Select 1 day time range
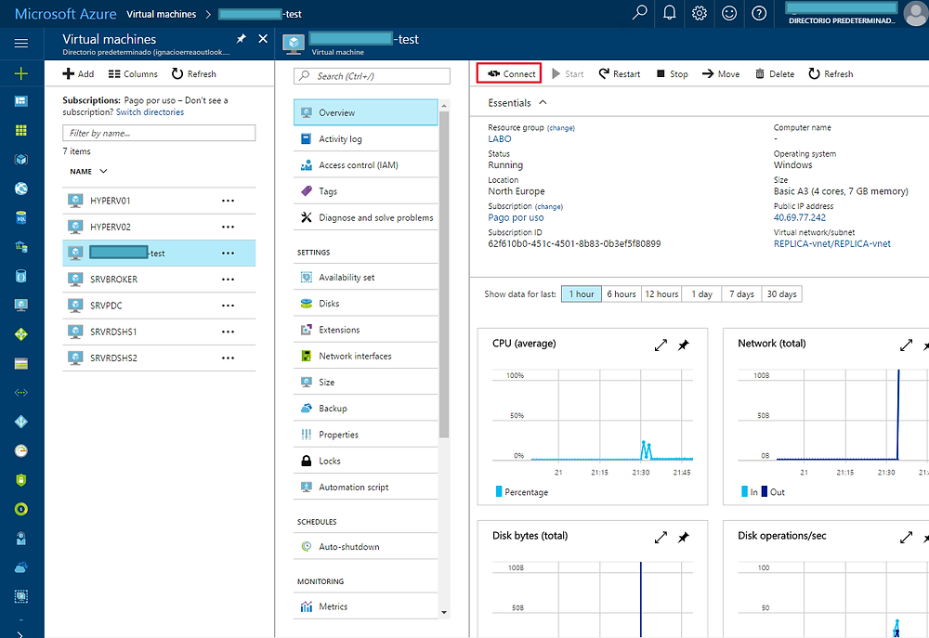The height and width of the screenshot is (638, 929). pos(701,293)
